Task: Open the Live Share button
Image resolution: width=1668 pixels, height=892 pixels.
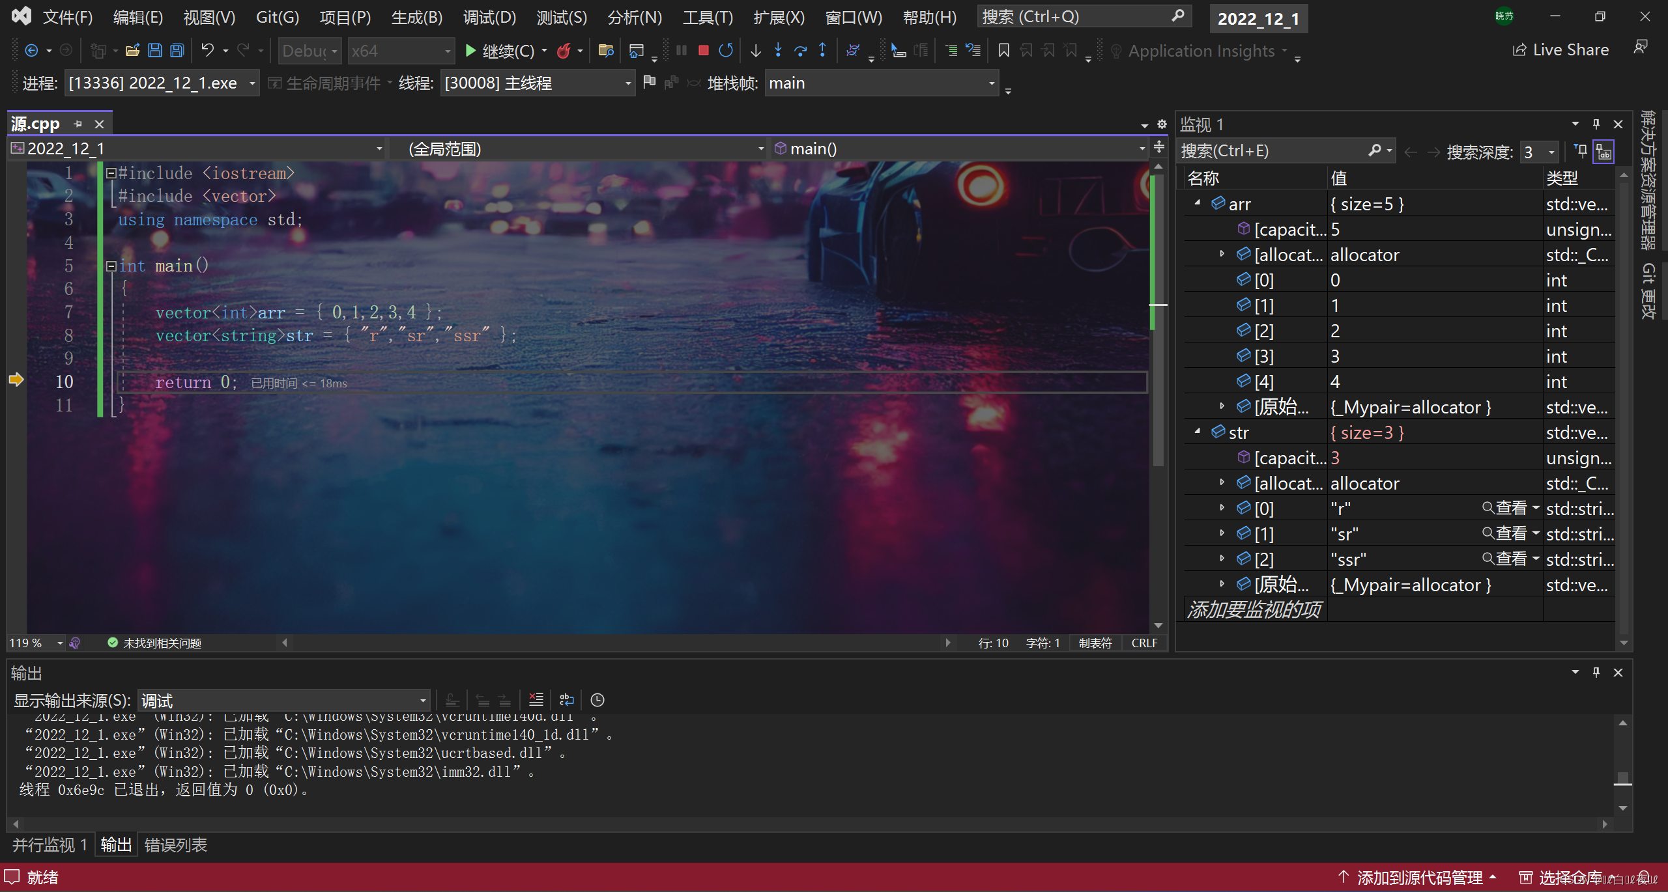Action: tap(1560, 50)
